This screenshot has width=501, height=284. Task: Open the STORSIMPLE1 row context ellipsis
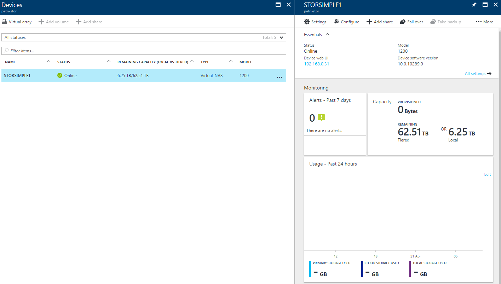280,76
